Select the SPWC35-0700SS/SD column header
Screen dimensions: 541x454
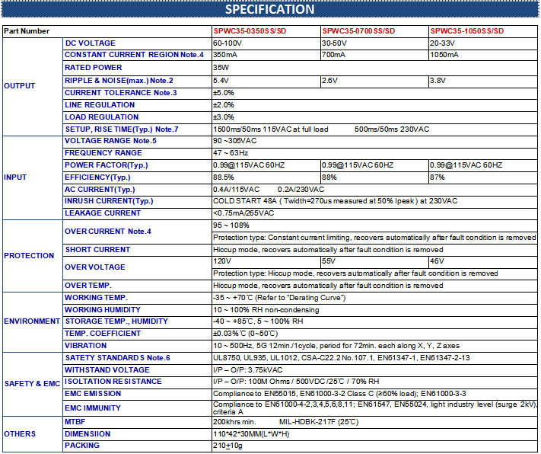[358, 31]
